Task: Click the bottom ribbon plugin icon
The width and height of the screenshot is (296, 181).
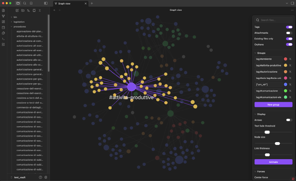Action: (x=3, y=44)
